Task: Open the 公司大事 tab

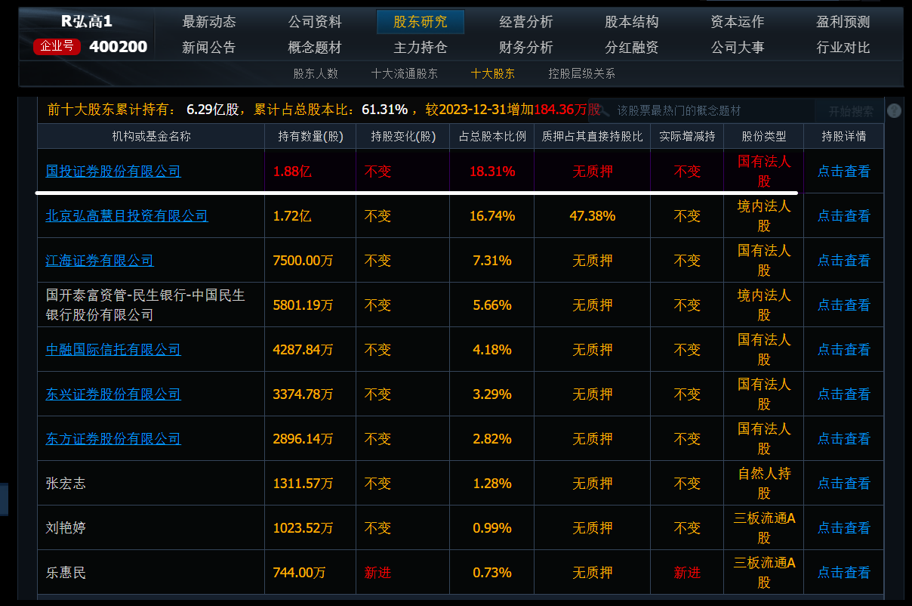Action: (x=738, y=48)
